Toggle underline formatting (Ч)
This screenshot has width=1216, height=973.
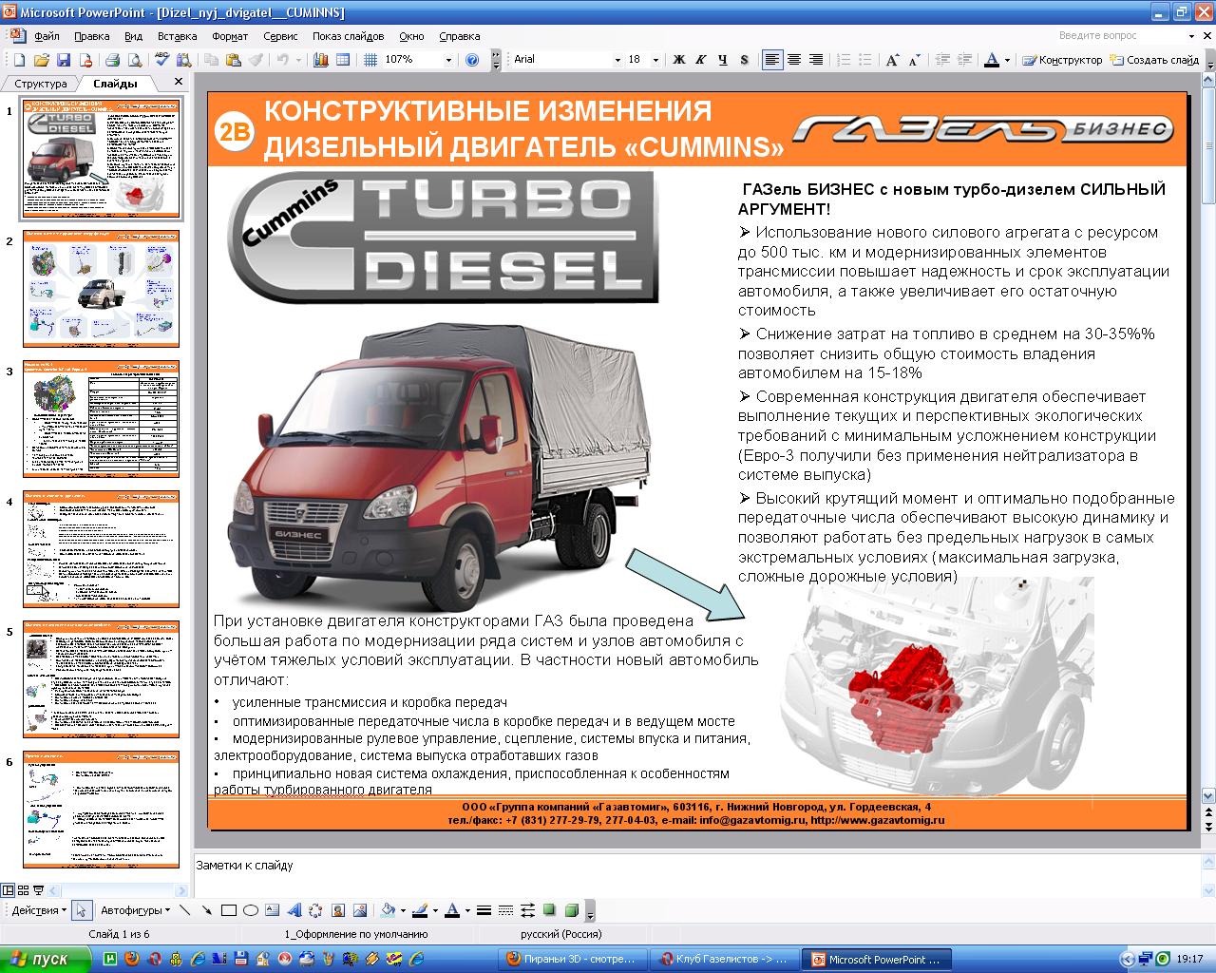723,60
